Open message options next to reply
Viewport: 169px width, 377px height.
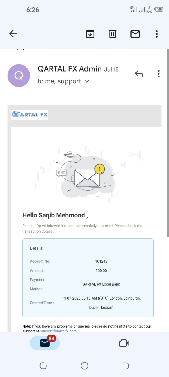[159, 74]
